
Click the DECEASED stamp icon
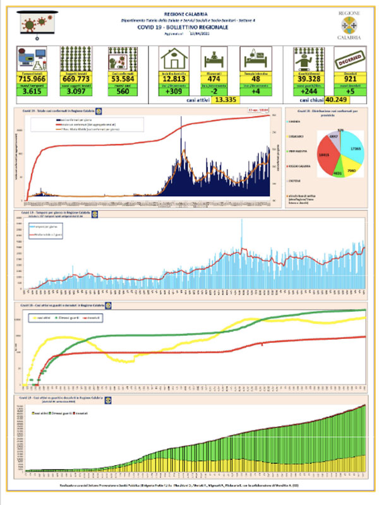click(x=350, y=59)
